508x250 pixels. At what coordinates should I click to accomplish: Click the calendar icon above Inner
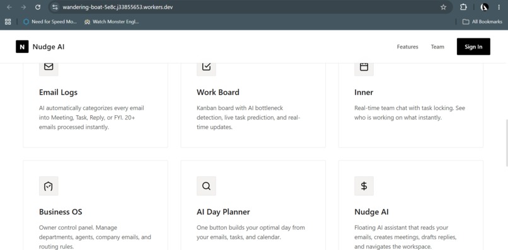coord(364,67)
